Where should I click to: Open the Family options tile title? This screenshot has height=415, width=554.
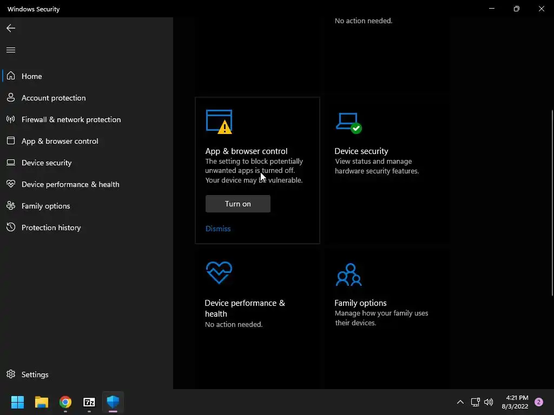click(x=360, y=303)
